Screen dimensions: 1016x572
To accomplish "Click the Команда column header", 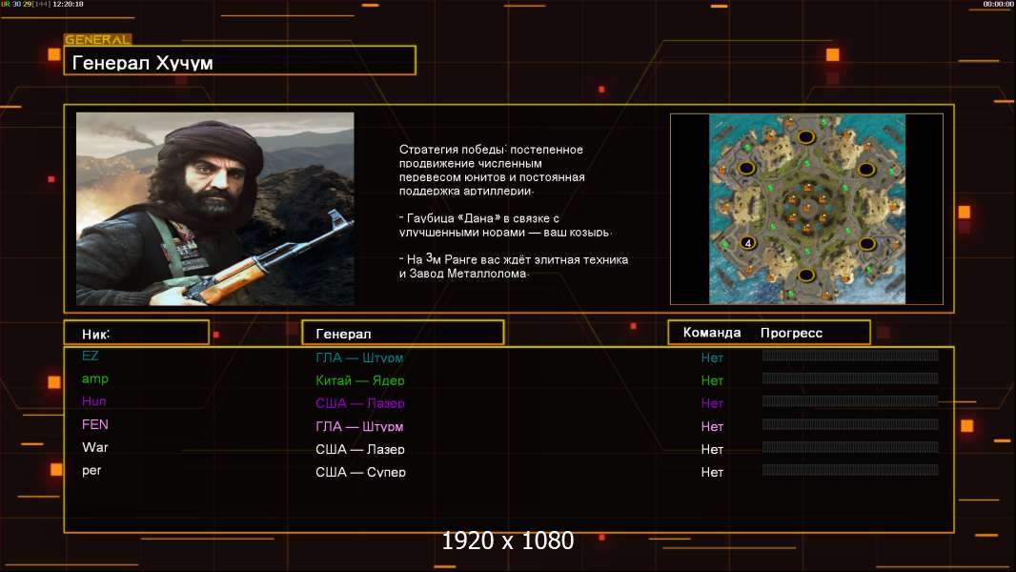I will (711, 333).
